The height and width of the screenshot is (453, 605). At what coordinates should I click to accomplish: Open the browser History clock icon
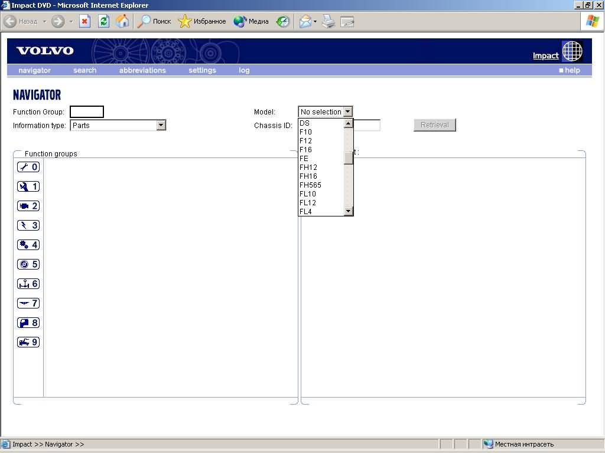click(283, 21)
